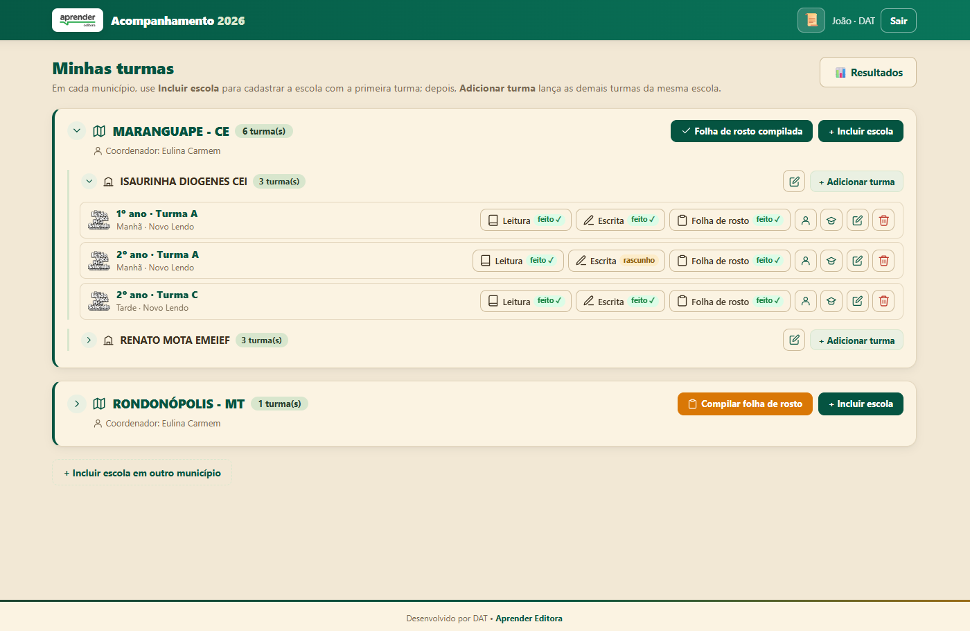Screen dimensions: 970x631
Task: Open the Resultados page
Action: click(868, 72)
